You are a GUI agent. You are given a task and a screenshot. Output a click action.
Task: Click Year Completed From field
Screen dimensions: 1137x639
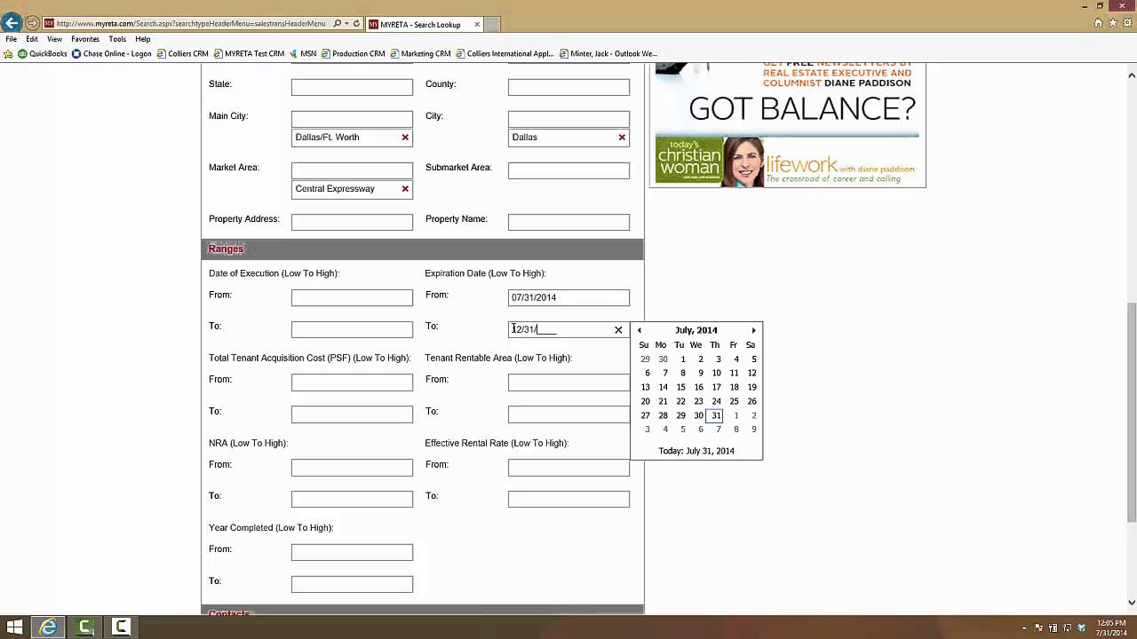352,552
